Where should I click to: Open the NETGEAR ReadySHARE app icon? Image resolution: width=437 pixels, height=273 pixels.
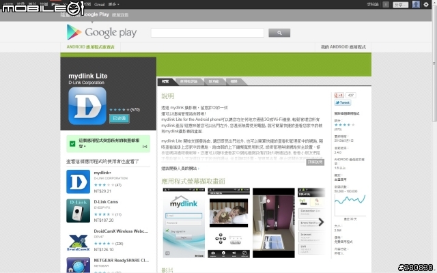point(78,265)
